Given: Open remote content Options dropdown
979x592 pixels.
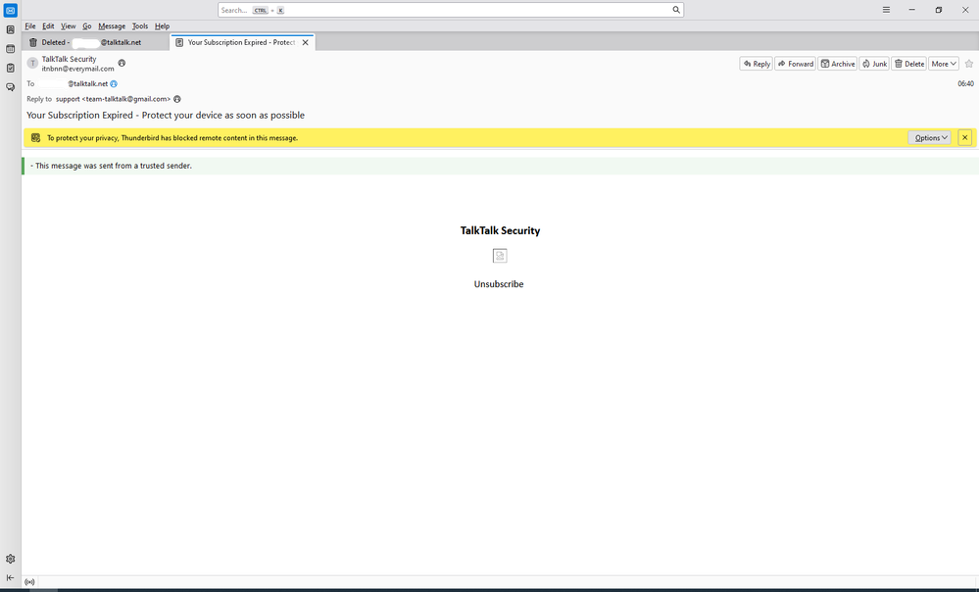Looking at the screenshot, I should [x=929, y=138].
